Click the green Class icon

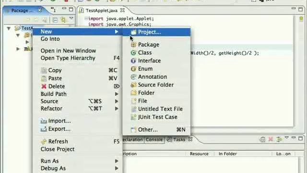click(x=133, y=52)
